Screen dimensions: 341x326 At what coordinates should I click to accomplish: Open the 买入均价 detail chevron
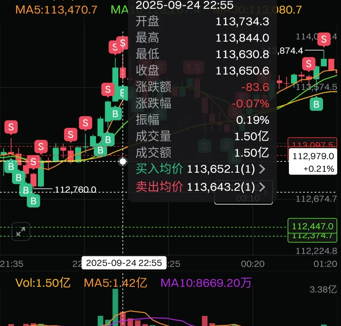(x=262, y=169)
